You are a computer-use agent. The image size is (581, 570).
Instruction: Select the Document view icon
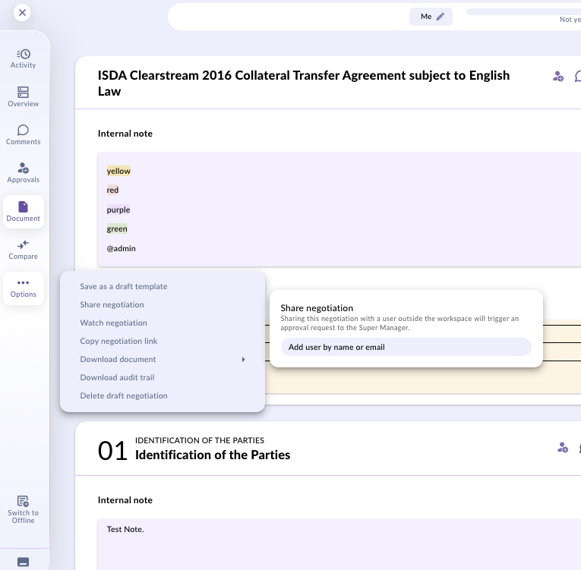[x=23, y=212]
